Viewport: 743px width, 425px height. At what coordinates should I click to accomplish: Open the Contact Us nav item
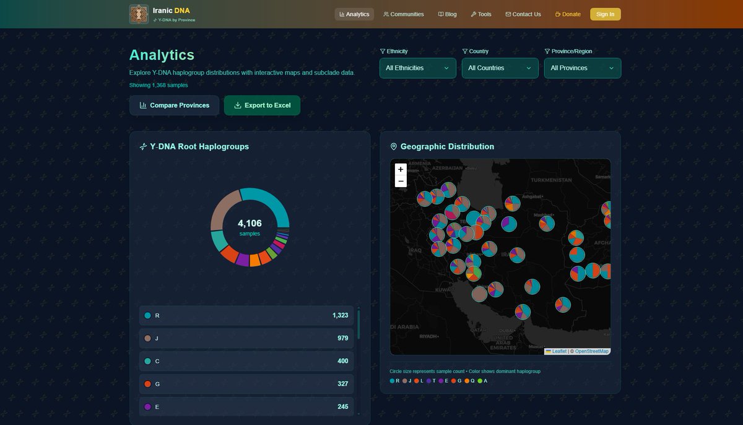tap(523, 14)
